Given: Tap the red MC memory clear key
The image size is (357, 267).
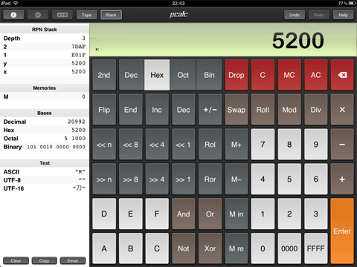Looking at the screenshot, I should (x=289, y=75).
